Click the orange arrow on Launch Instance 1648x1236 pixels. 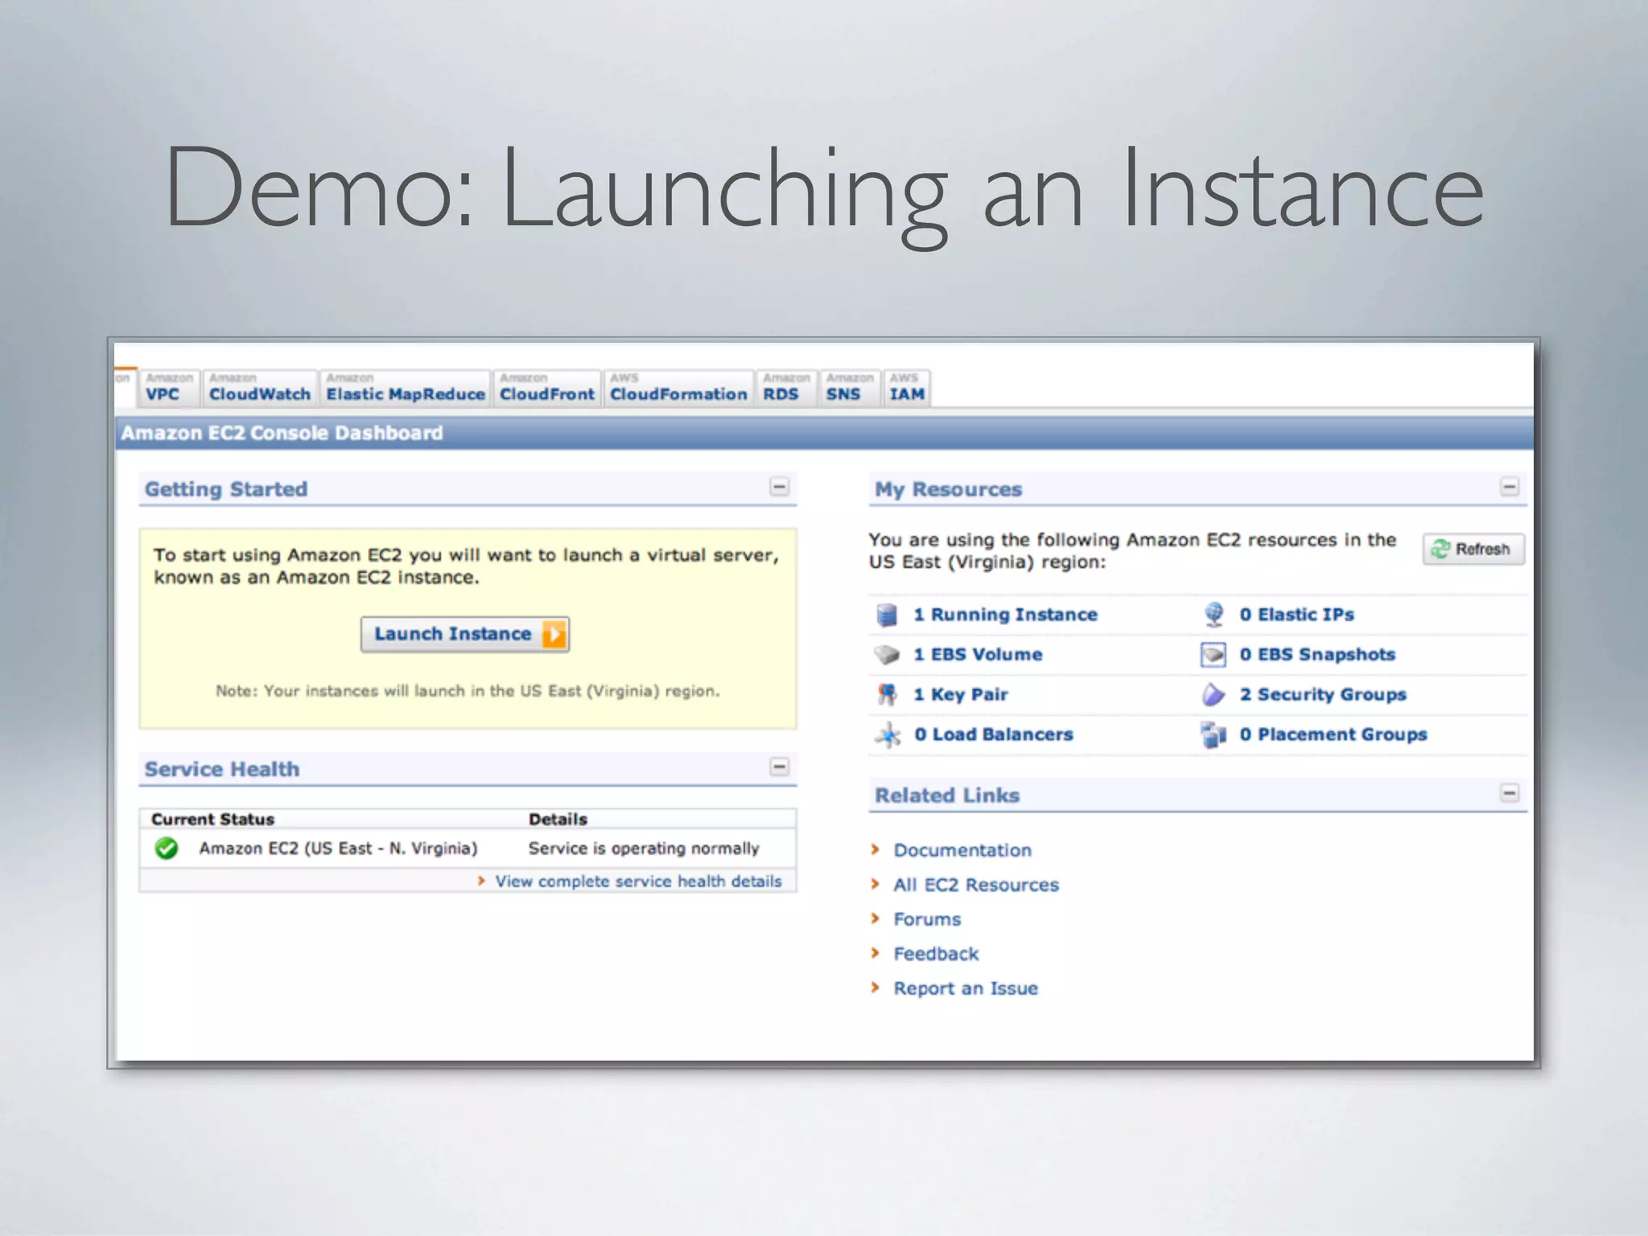click(554, 635)
